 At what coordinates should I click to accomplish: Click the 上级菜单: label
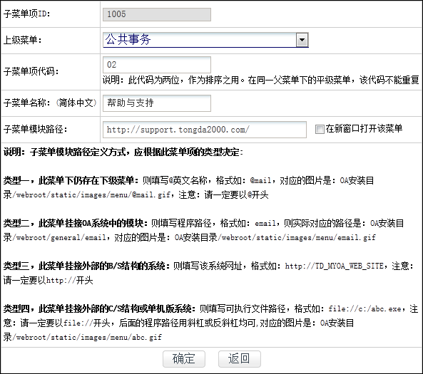coord(23,40)
